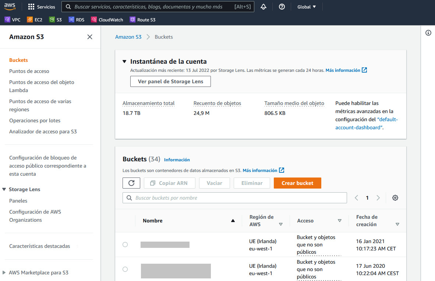Open Características destacadas
This screenshot has height=281, width=435.
pos(40,246)
